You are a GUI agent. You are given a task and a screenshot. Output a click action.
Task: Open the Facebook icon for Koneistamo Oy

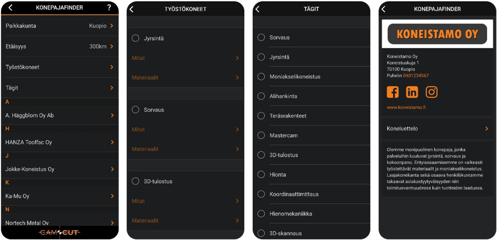393,92
